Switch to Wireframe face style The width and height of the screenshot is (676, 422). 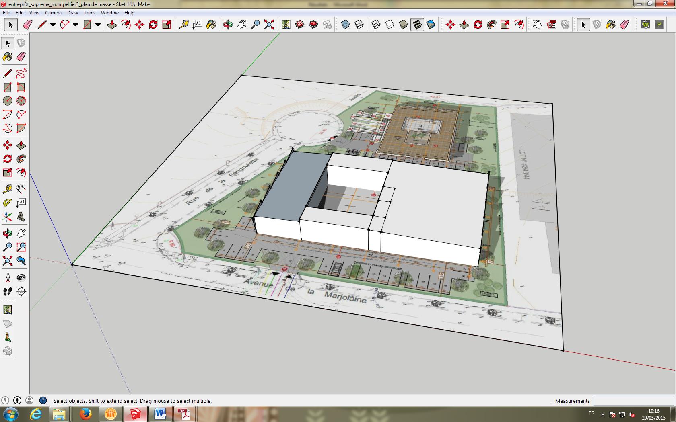376,25
